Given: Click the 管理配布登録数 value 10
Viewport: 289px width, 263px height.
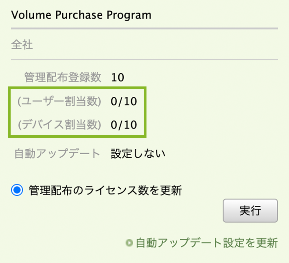Looking at the screenshot, I should [118, 78].
